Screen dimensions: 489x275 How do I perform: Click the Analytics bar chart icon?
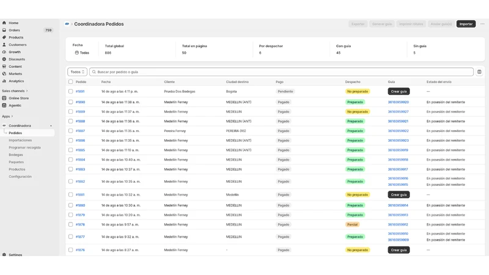(4, 81)
